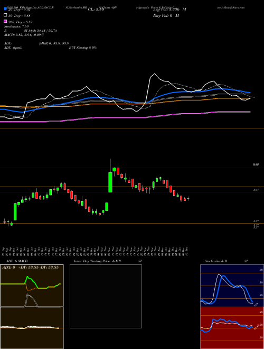Click the large green candle in early October

[x=15, y=212]
